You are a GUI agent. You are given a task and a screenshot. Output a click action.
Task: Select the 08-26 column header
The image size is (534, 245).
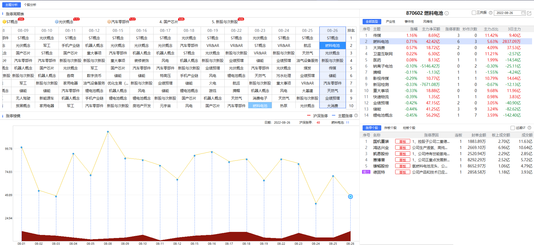pos(332,30)
